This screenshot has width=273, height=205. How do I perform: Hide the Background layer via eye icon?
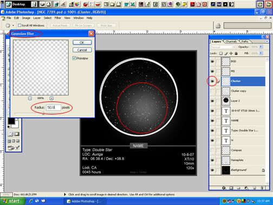[212, 170]
